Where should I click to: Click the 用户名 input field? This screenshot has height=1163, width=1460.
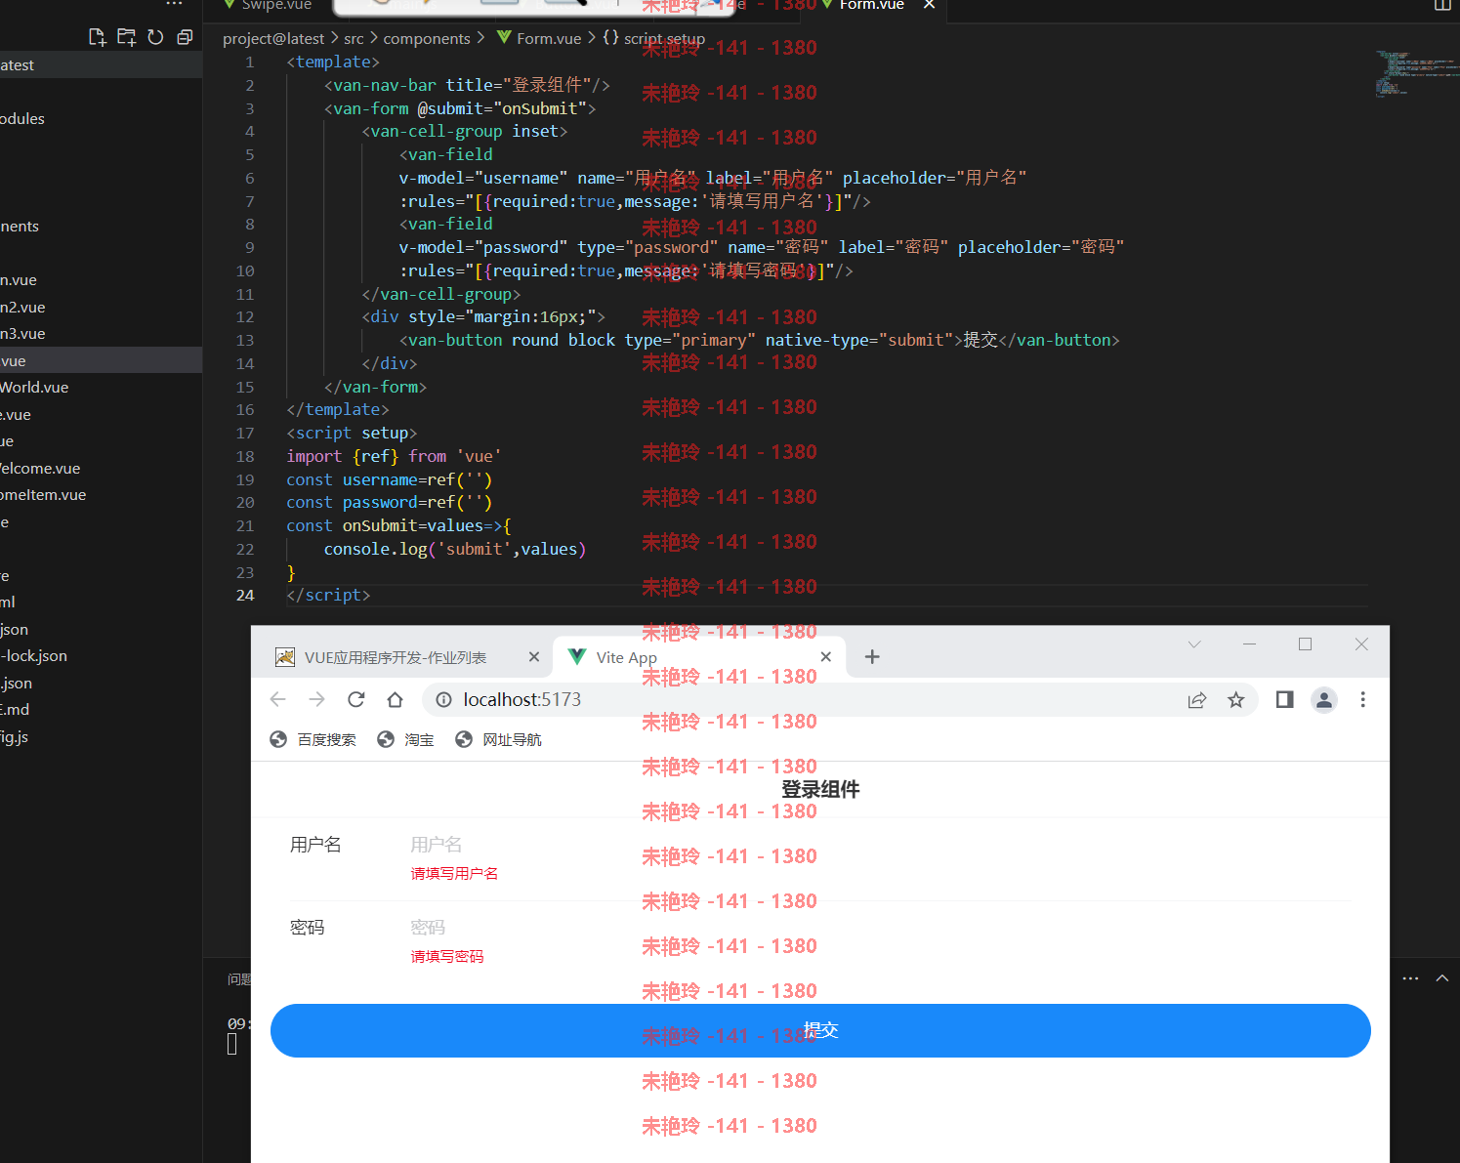coord(879,845)
